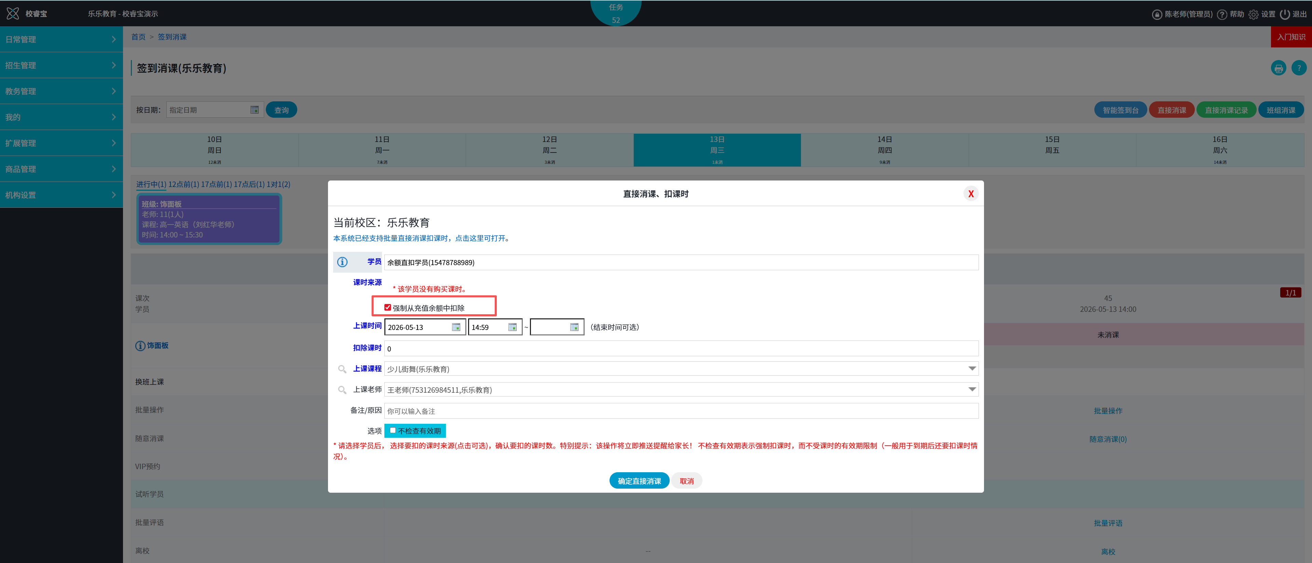Select the 12日 周二 date tab

[549, 150]
